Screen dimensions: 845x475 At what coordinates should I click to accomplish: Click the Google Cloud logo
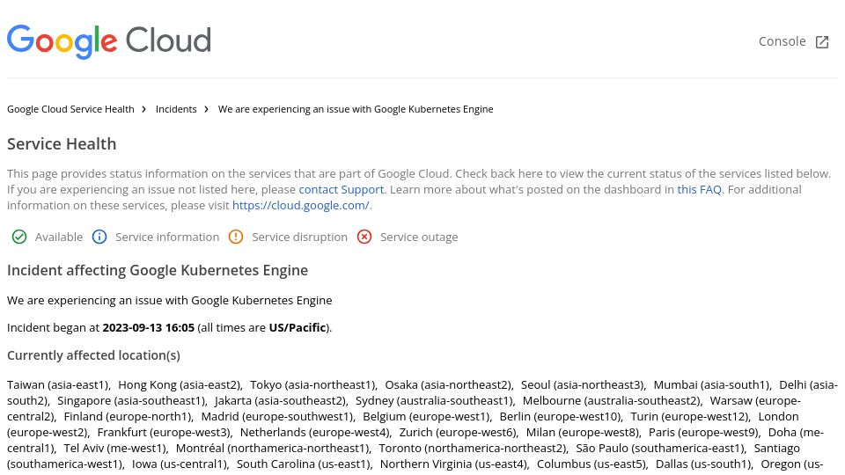click(x=109, y=41)
